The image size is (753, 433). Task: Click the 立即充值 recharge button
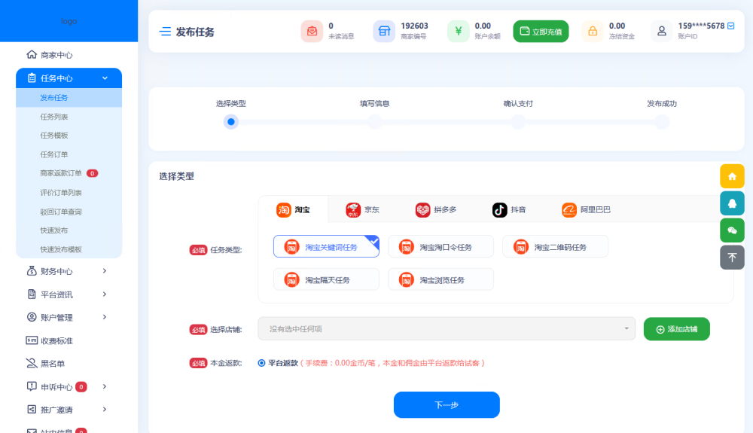coord(541,31)
